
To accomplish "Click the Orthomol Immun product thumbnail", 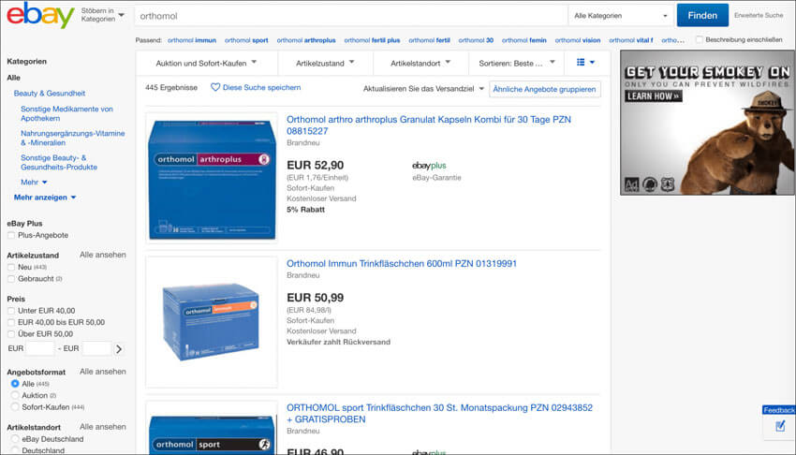I will (212, 322).
